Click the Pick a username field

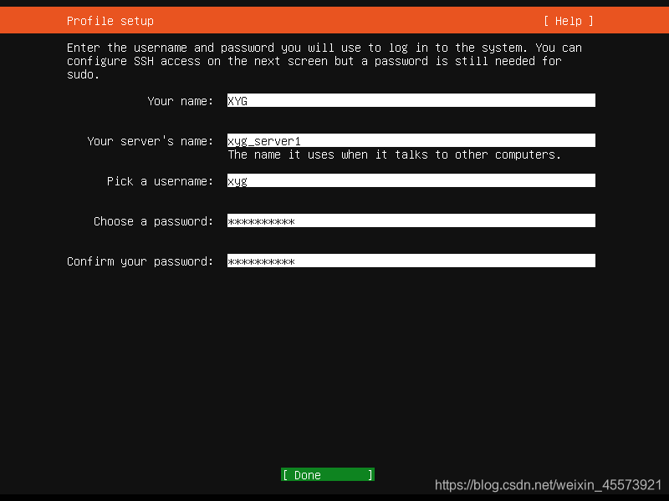(411, 180)
